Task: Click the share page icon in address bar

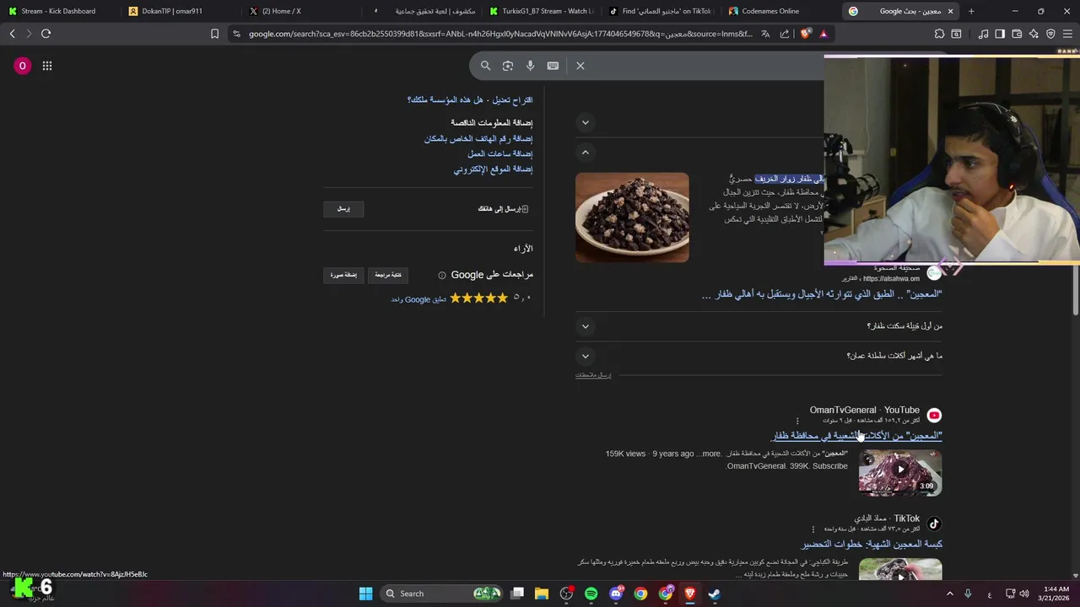Action: (x=785, y=34)
